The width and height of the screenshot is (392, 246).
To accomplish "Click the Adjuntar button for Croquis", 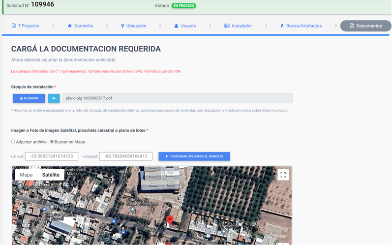I will tap(29, 98).
